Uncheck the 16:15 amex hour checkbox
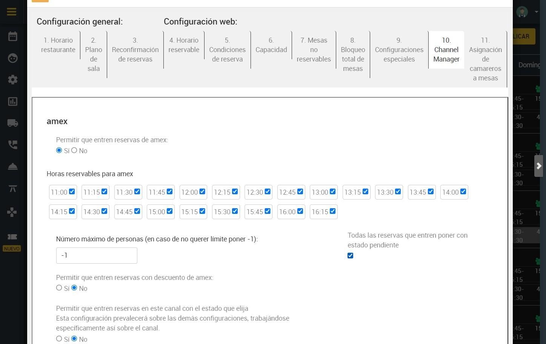This screenshot has height=344, width=546. coord(332,211)
